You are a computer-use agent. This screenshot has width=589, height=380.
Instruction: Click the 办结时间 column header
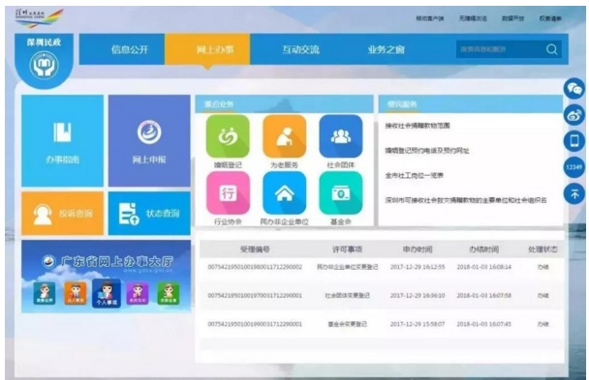(x=483, y=249)
